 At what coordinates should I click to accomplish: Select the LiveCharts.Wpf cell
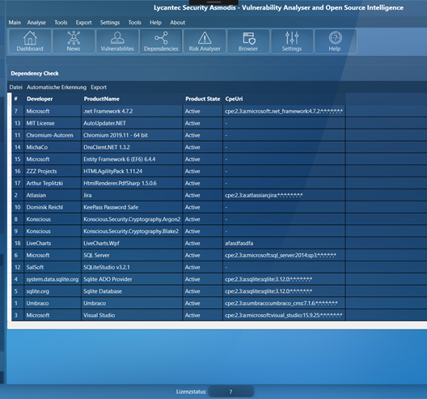pyautogui.click(x=132, y=243)
